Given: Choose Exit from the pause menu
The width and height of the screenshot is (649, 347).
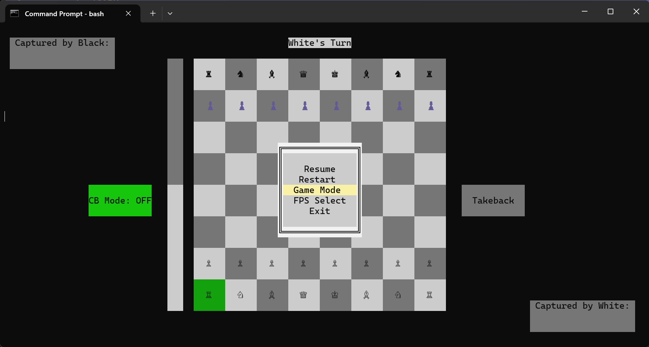Looking at the screenshot, I should [x=319, y=211].
